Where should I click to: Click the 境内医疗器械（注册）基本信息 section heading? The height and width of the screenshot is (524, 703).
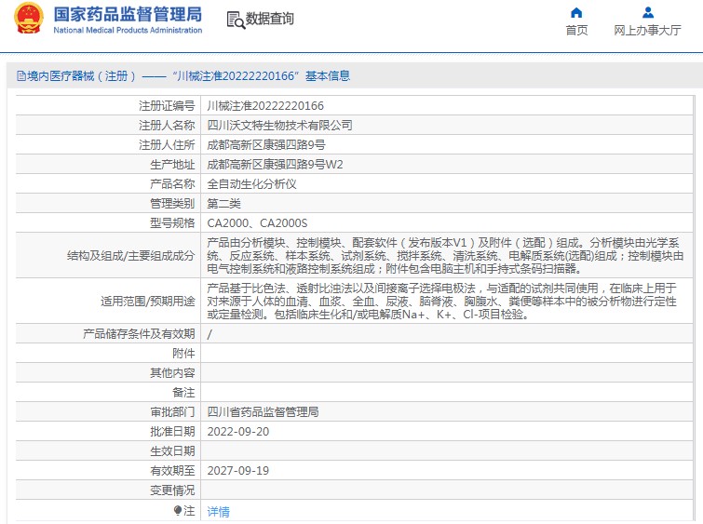point(183,76)
